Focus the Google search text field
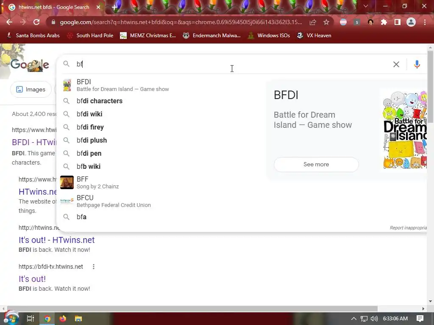 point(233,64)
